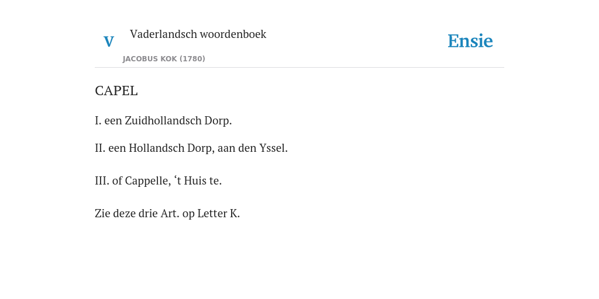Click the word Zuidhollandsch in first entry

coord(163,120)
